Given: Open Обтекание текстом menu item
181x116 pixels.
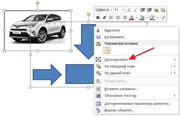Looking at the screenshot, I should [x=136, y=96].
